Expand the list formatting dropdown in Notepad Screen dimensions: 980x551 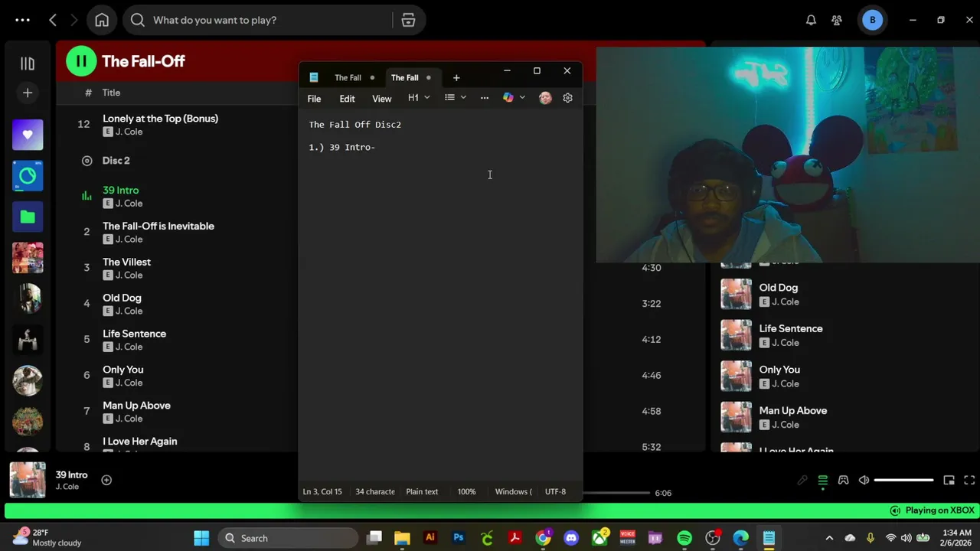[456, 98]
